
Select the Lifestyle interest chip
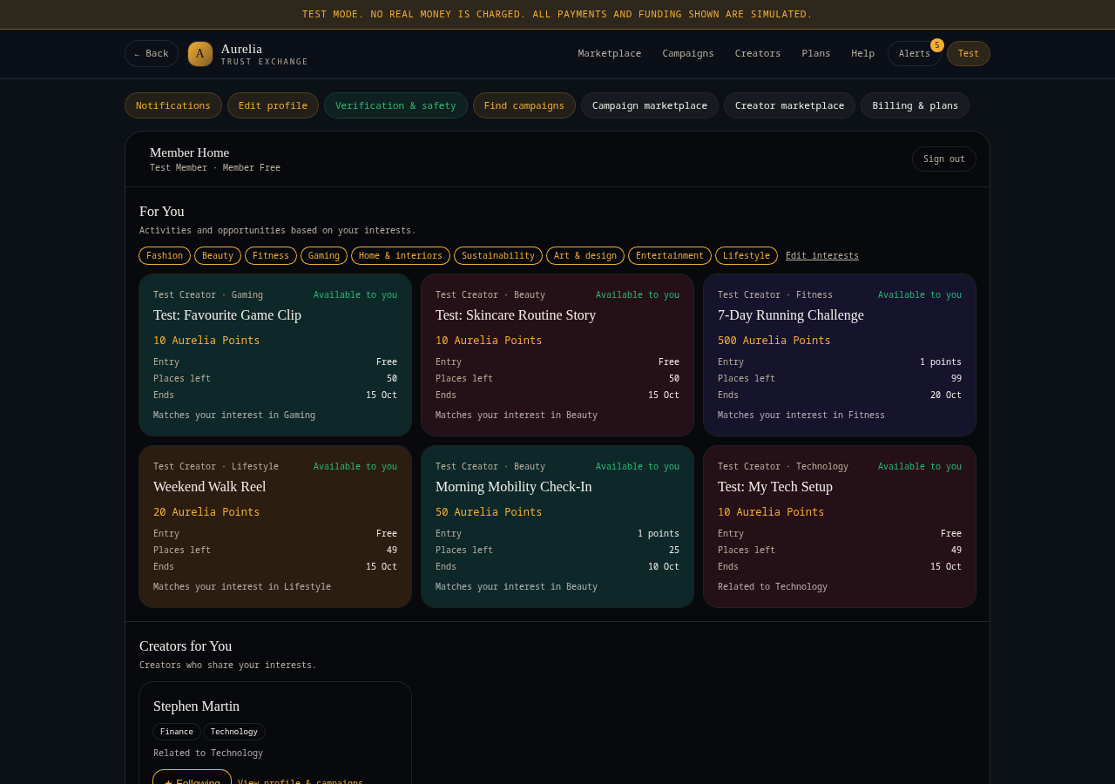[747, 255]
